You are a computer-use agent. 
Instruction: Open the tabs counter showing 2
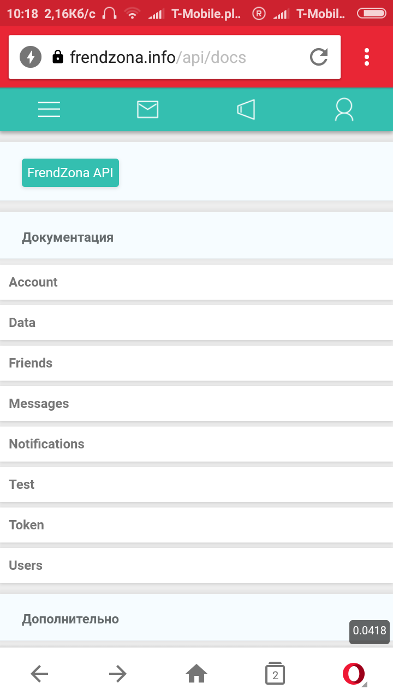pyautogui.click(x=275, y=674)
